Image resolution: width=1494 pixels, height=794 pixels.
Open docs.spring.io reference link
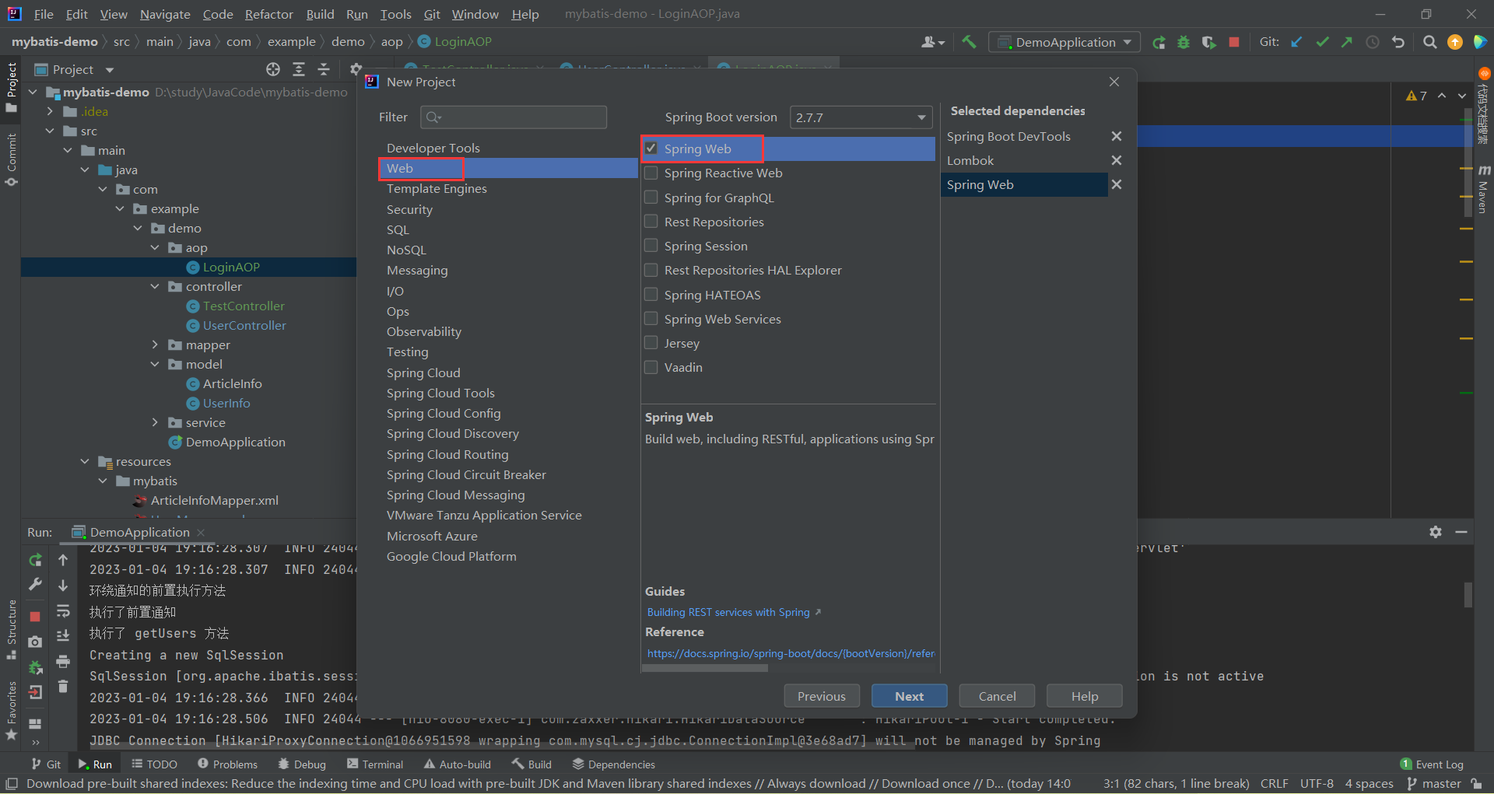pyautogui.click(x=791, y=653)
